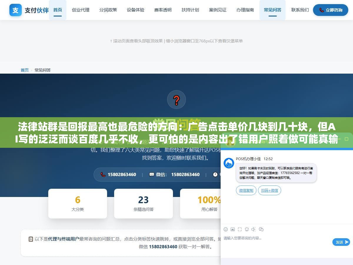The height and width of the screenshot is (265, 353).
Task: Click 扫码+微信 button in chat
Action: [x=269, y=191]
